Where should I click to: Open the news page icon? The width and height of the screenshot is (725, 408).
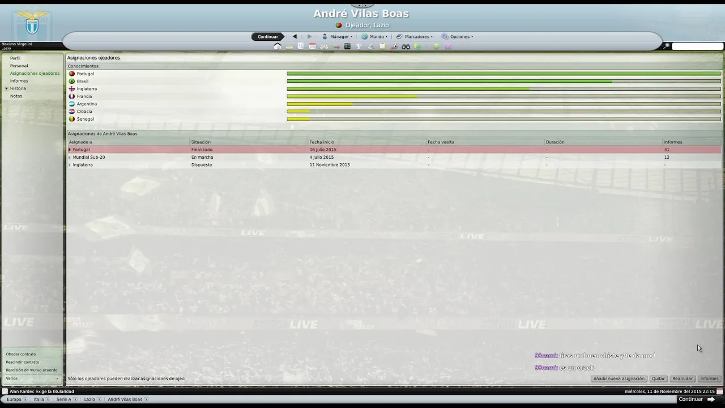(x=301, y=46)
